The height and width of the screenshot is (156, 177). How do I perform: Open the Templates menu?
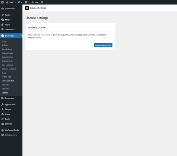point(11,98)
